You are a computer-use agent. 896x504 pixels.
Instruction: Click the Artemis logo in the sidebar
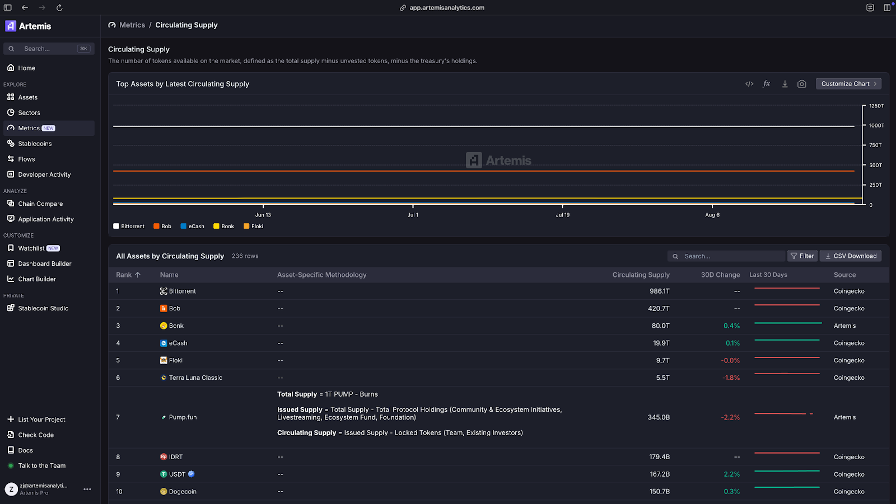tap(28, 26)
